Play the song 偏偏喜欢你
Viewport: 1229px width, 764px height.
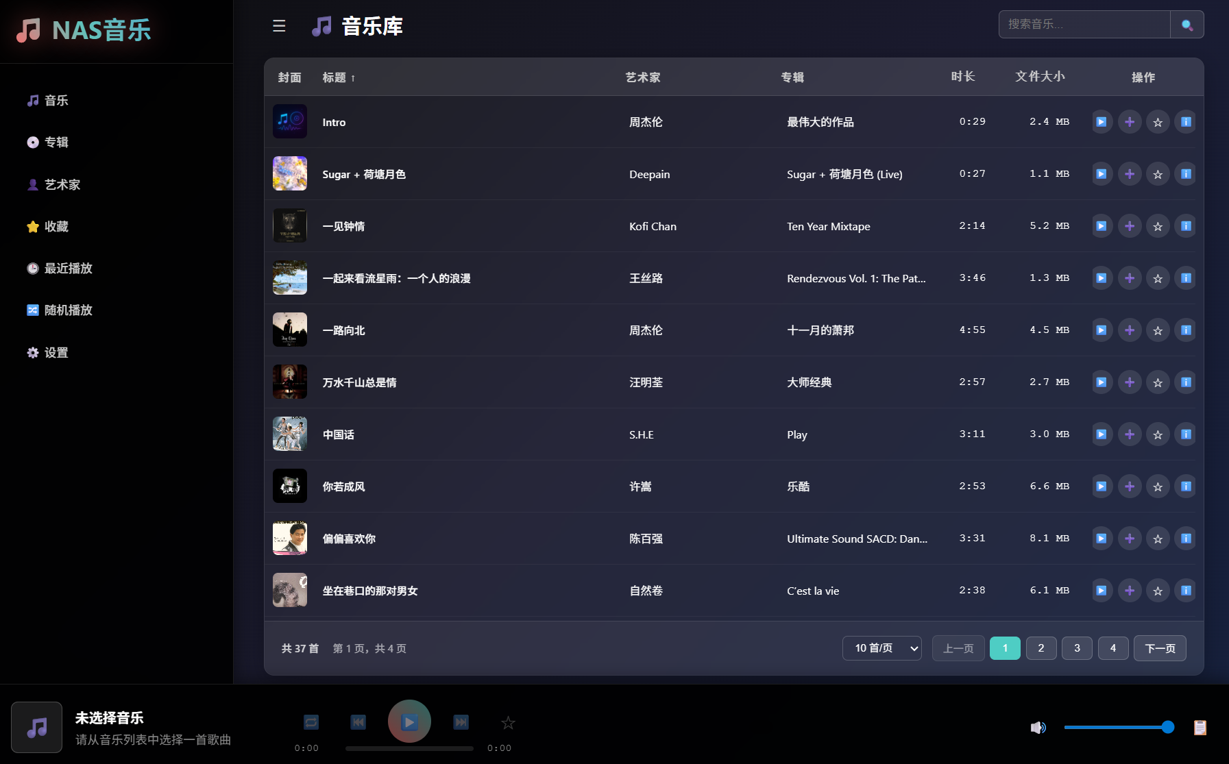tap(1101, 539)
